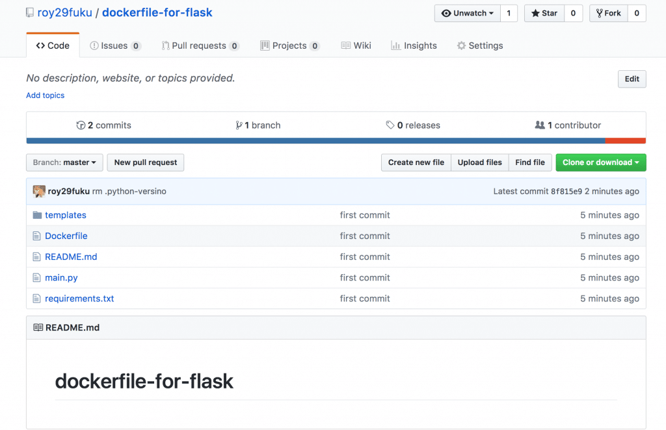Click the dockerfile-for-flask README heading

click(x=144, y=381)
